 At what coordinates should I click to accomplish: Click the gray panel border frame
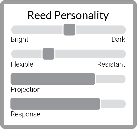(69, 2)
